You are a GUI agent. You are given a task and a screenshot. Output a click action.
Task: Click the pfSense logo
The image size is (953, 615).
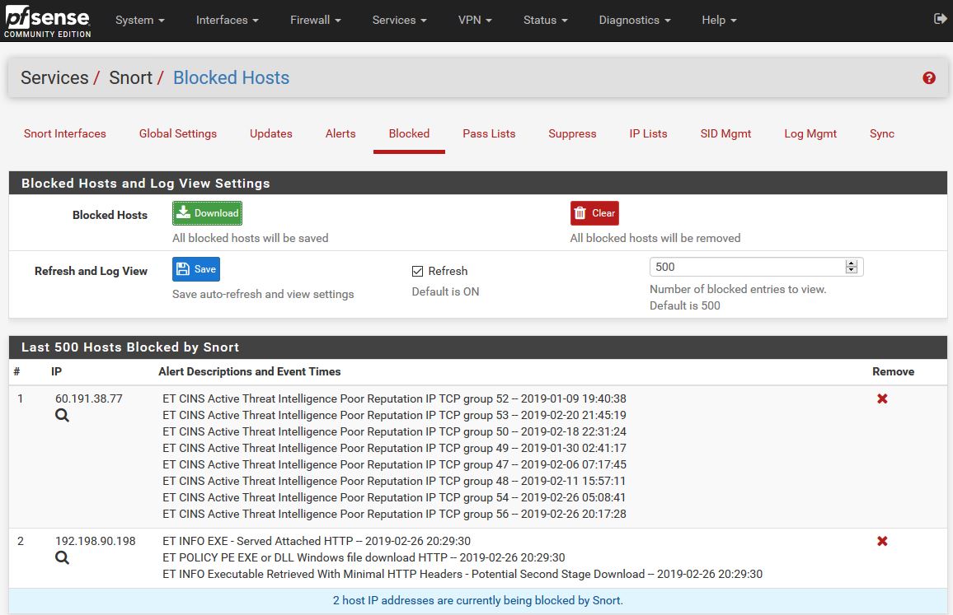[x=48, y=21]
